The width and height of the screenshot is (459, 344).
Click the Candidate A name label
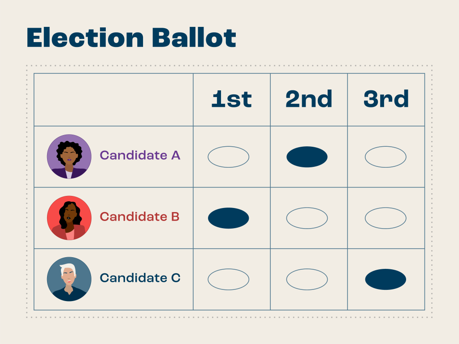click(140, 155)
